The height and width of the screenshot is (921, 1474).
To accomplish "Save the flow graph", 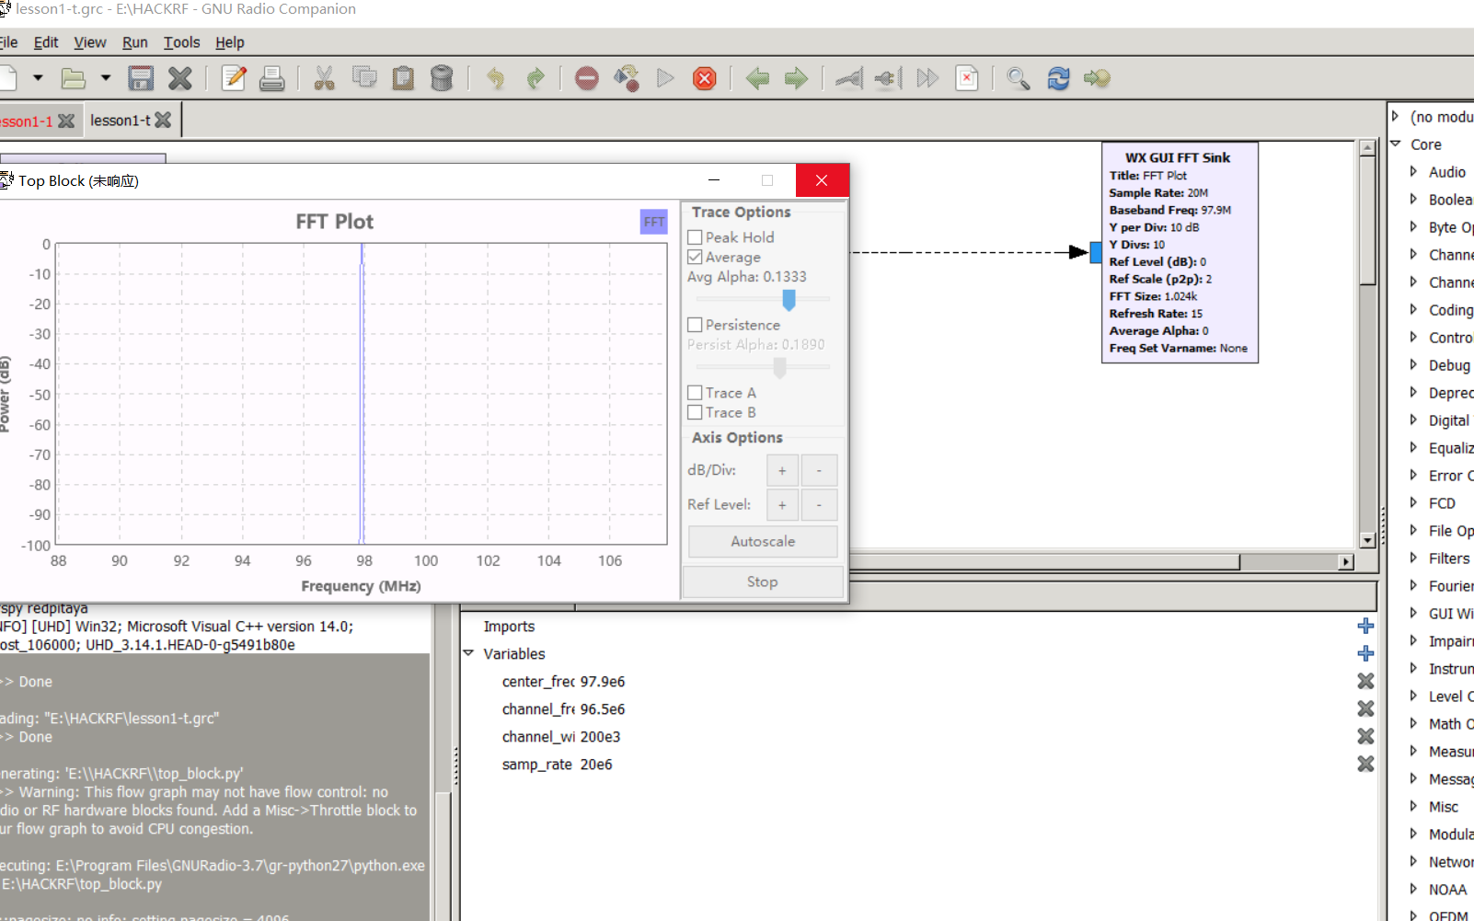I will [140, 78].
